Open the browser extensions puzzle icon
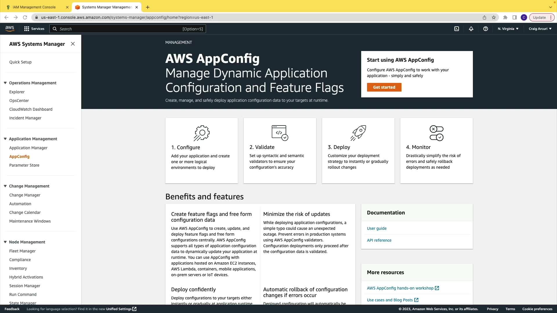The image size is (557, 313). pos(505,17)
